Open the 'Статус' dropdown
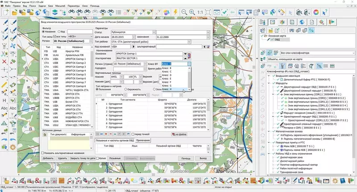The height and width of the screenshot is (192, 357). (x=207, y=32)
